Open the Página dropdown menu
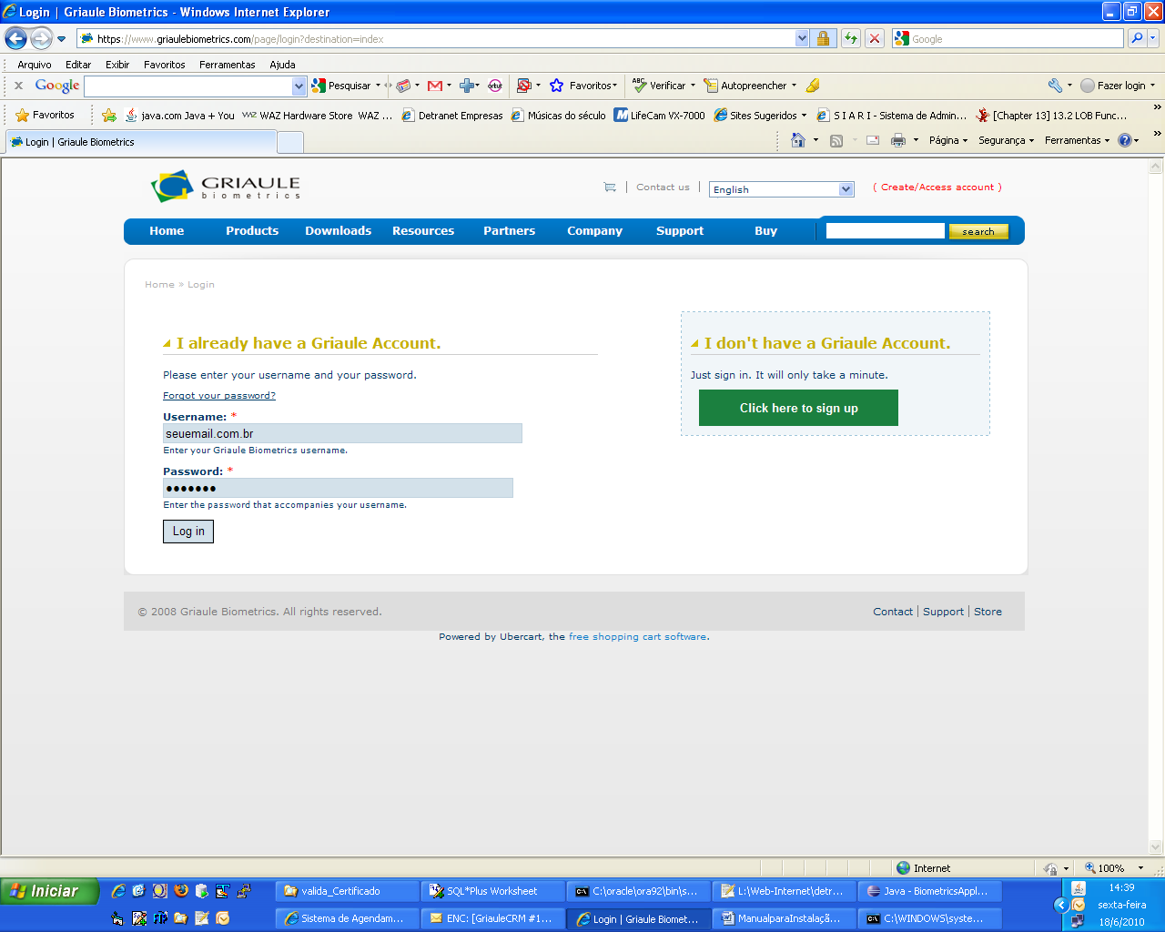Screen dimensions: 1165x932 948,140
